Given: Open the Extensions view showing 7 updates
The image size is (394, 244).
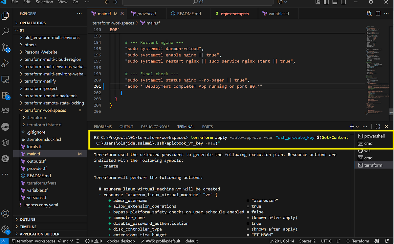Looking at the screenshot, I should (x=5, y=95).
